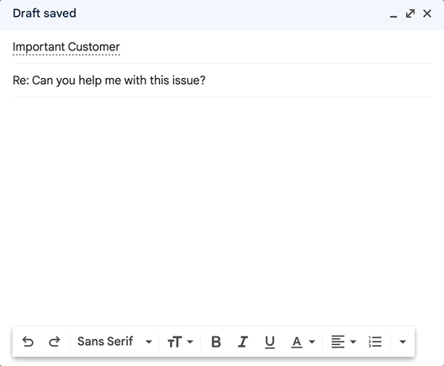This screenshot has width=444, height=366.
Task: Select the text color A icon
Action: point(297,342)
